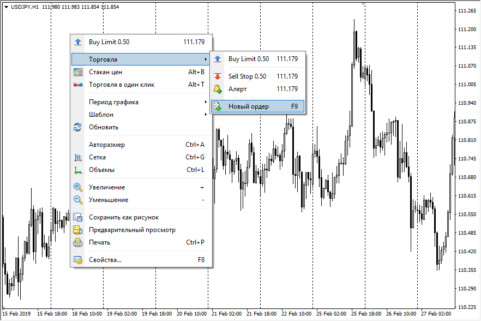
Task: Toggle Авторазмер auto-scroll option
Action: point(142,145)
